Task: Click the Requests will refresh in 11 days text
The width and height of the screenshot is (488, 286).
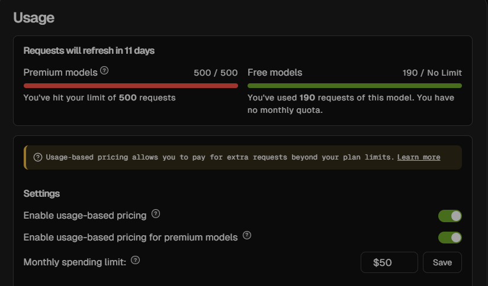Action: click(x=89, y=51)
